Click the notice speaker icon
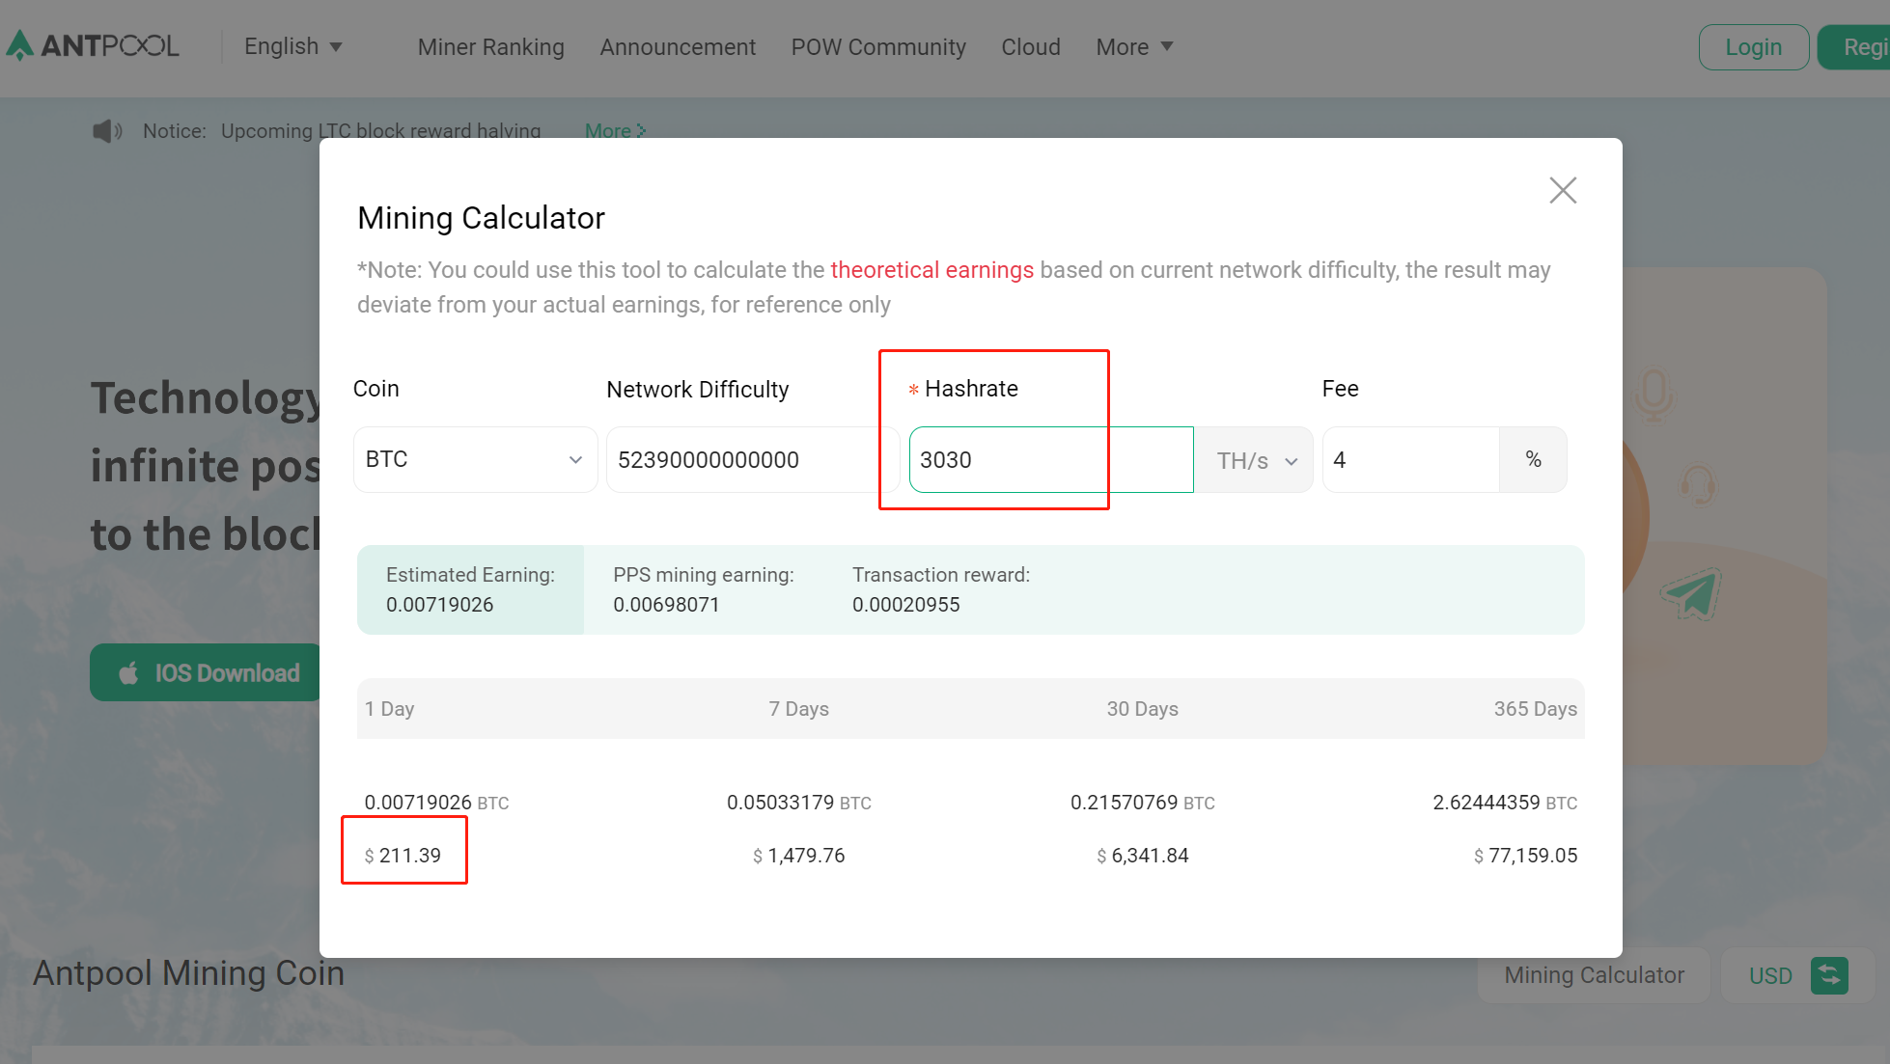Image resolution: width=1890 pixels, height=1064 pixels. (x=106, y=131)
